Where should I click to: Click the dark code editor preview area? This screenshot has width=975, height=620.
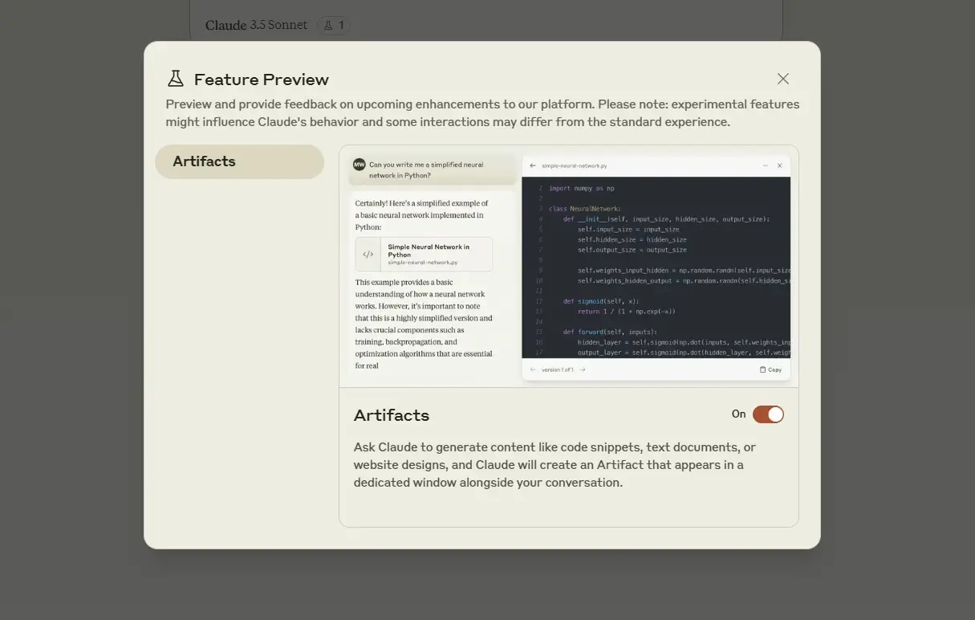pyautogui.click(x=656, y=267)
